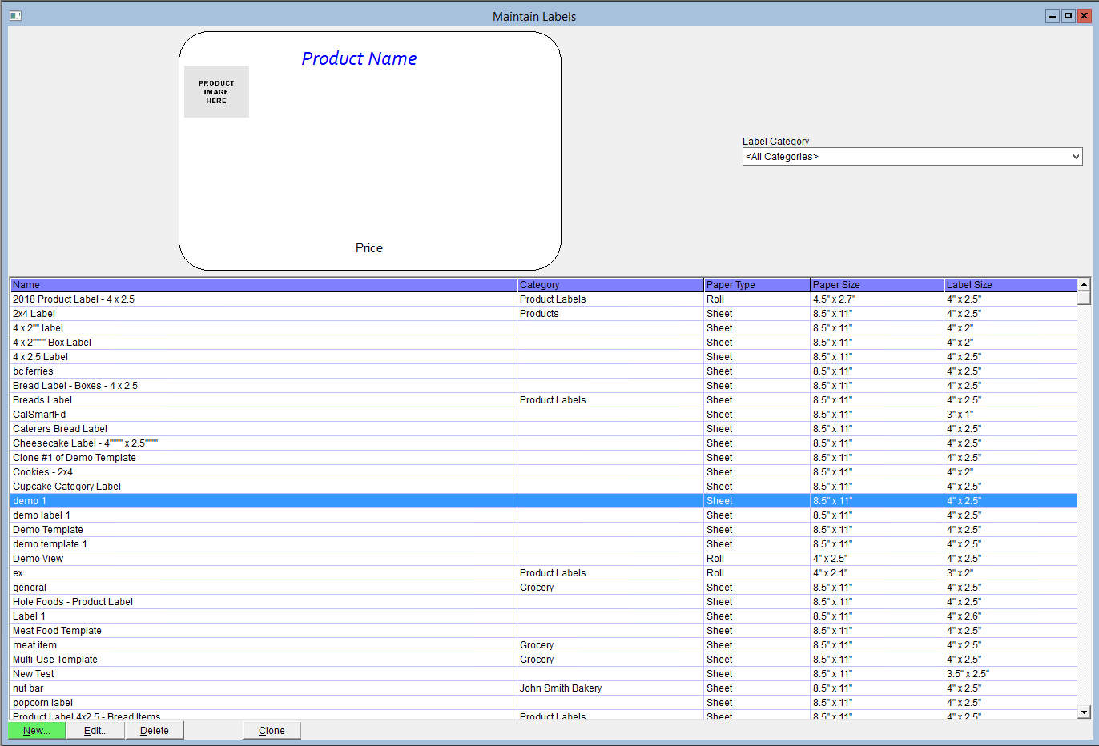Select the 'bc ferries' row
The width and height of the screenshot is (1099, 746).
click(544, 371)
